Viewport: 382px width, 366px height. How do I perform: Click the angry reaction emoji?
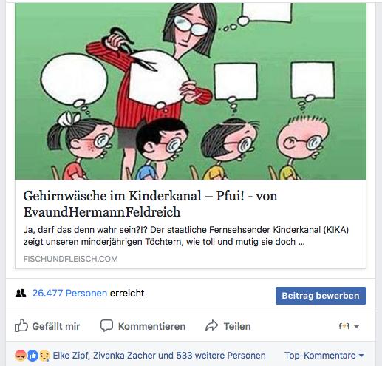pyautogui.click(x=21, y=356)
